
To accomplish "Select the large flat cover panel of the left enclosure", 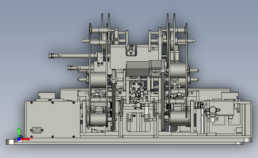I will [x=52, y=119].
